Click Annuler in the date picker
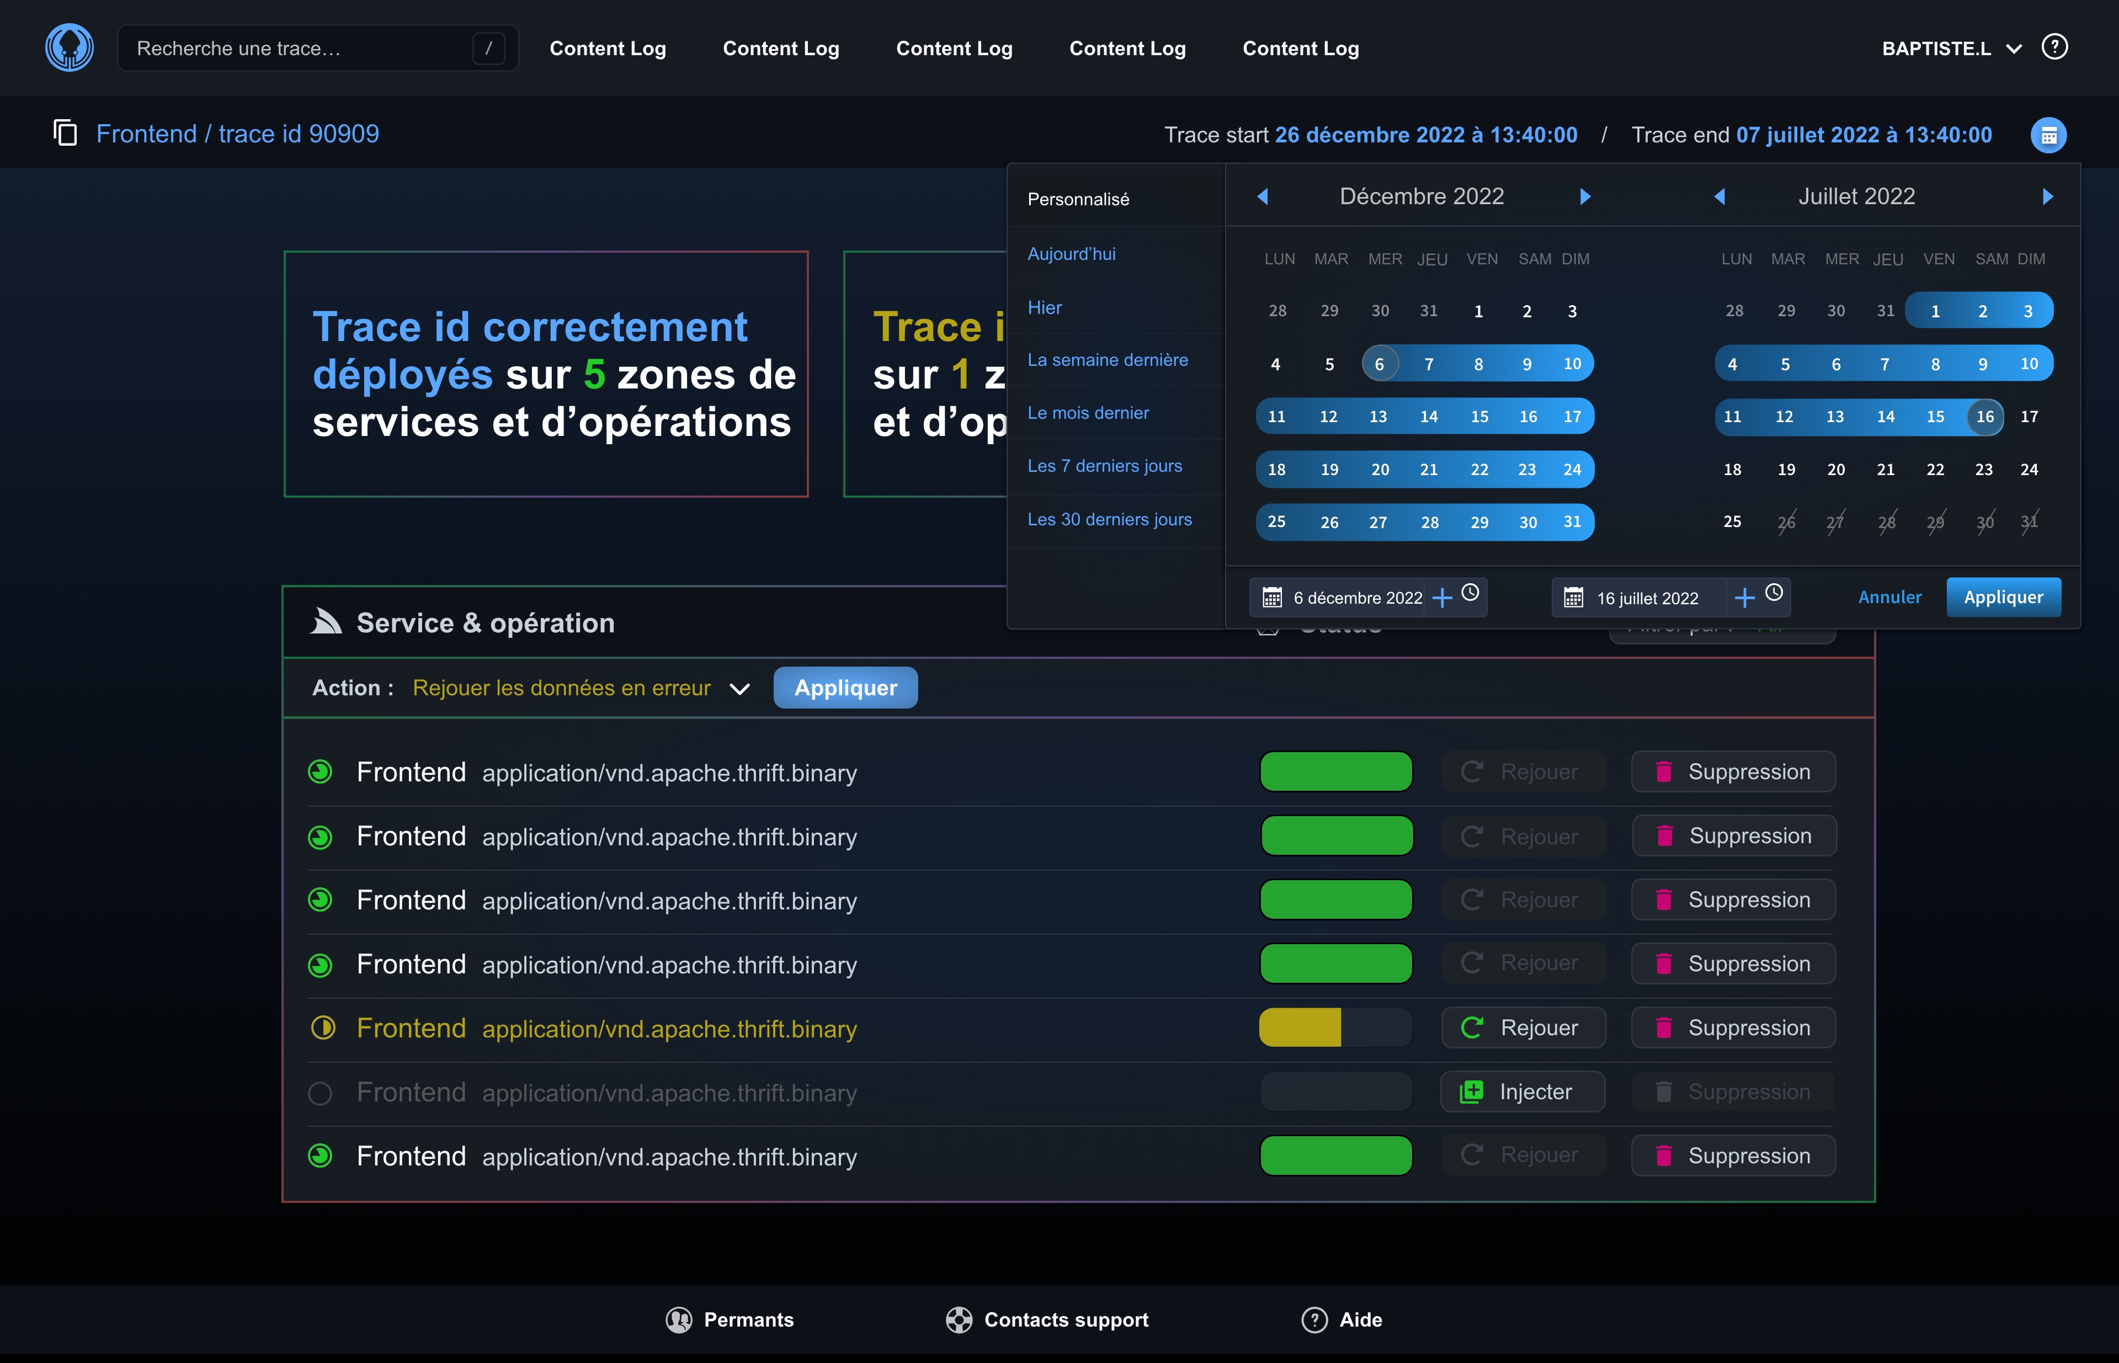The image size is (2119, 1363). 1889,598
